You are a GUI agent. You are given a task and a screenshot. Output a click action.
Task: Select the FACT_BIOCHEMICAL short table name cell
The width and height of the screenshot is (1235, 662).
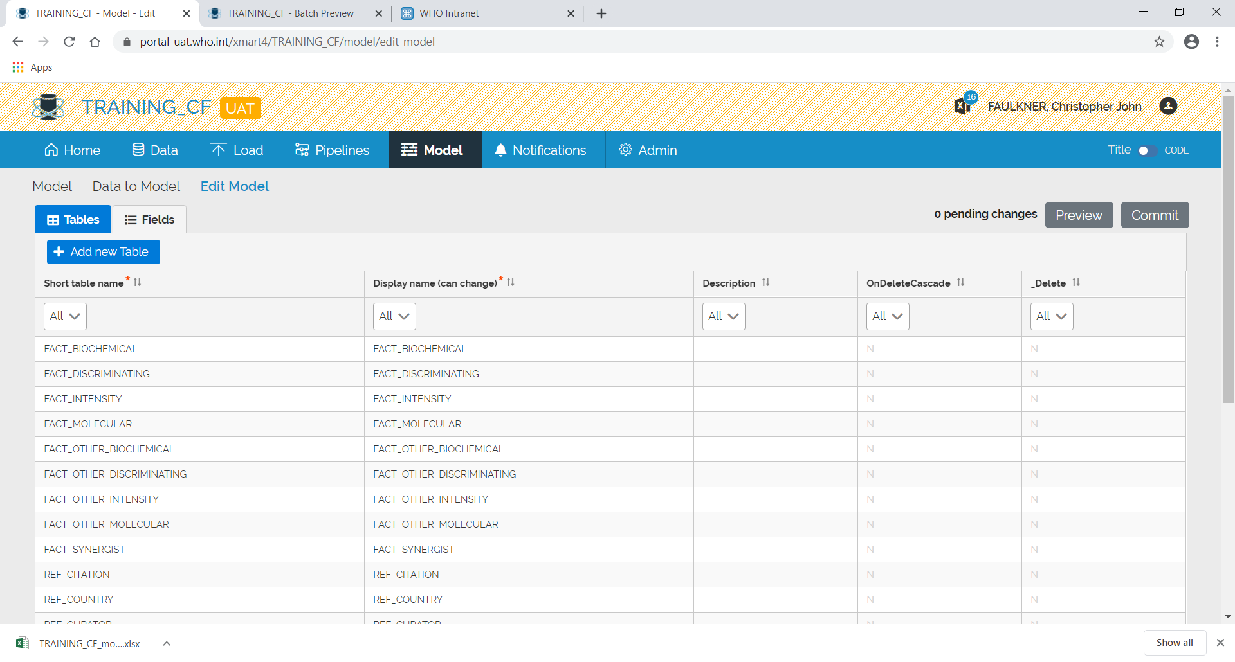[199, 349]
